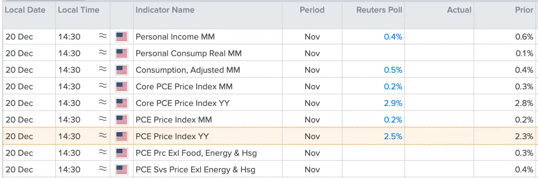Click the approximate-time icon in PCE Price Index MM row
Image resolution: width=538 pixels, height=178 pixels.
[x=103, y=119]
